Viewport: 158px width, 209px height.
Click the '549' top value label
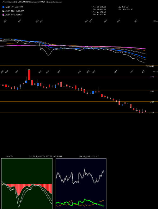[x=105, y=21]
